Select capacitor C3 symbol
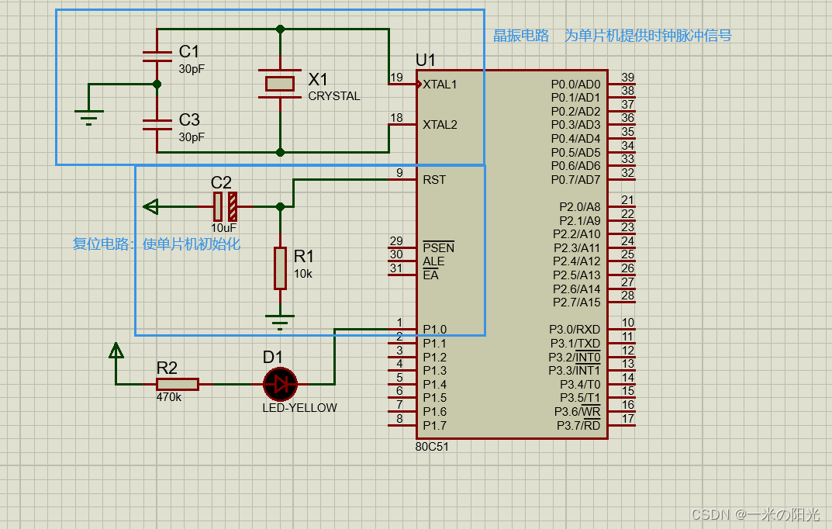This screenshot has width=832, height=529. (x=157, y=125)
